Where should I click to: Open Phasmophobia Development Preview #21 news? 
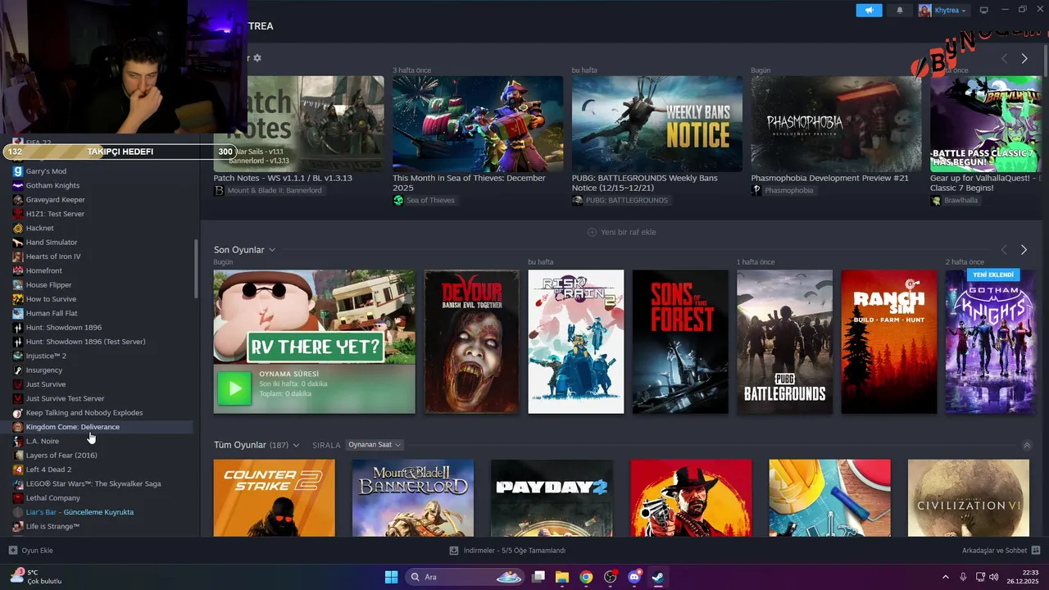[x=836, y=124]
